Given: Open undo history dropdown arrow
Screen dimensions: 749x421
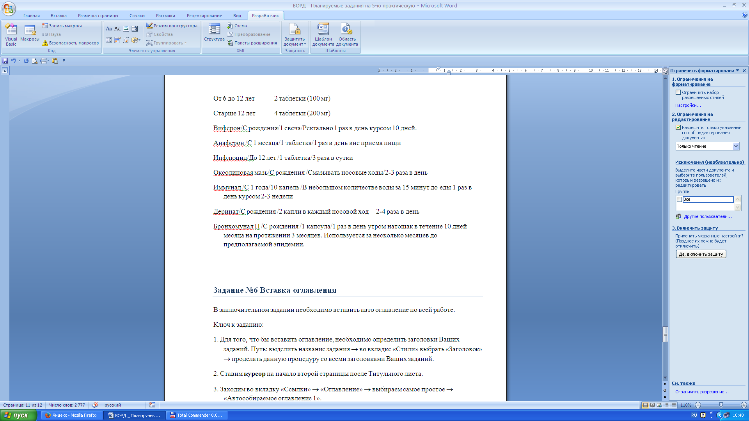Looking at the screenshot, I should [19, 61].
